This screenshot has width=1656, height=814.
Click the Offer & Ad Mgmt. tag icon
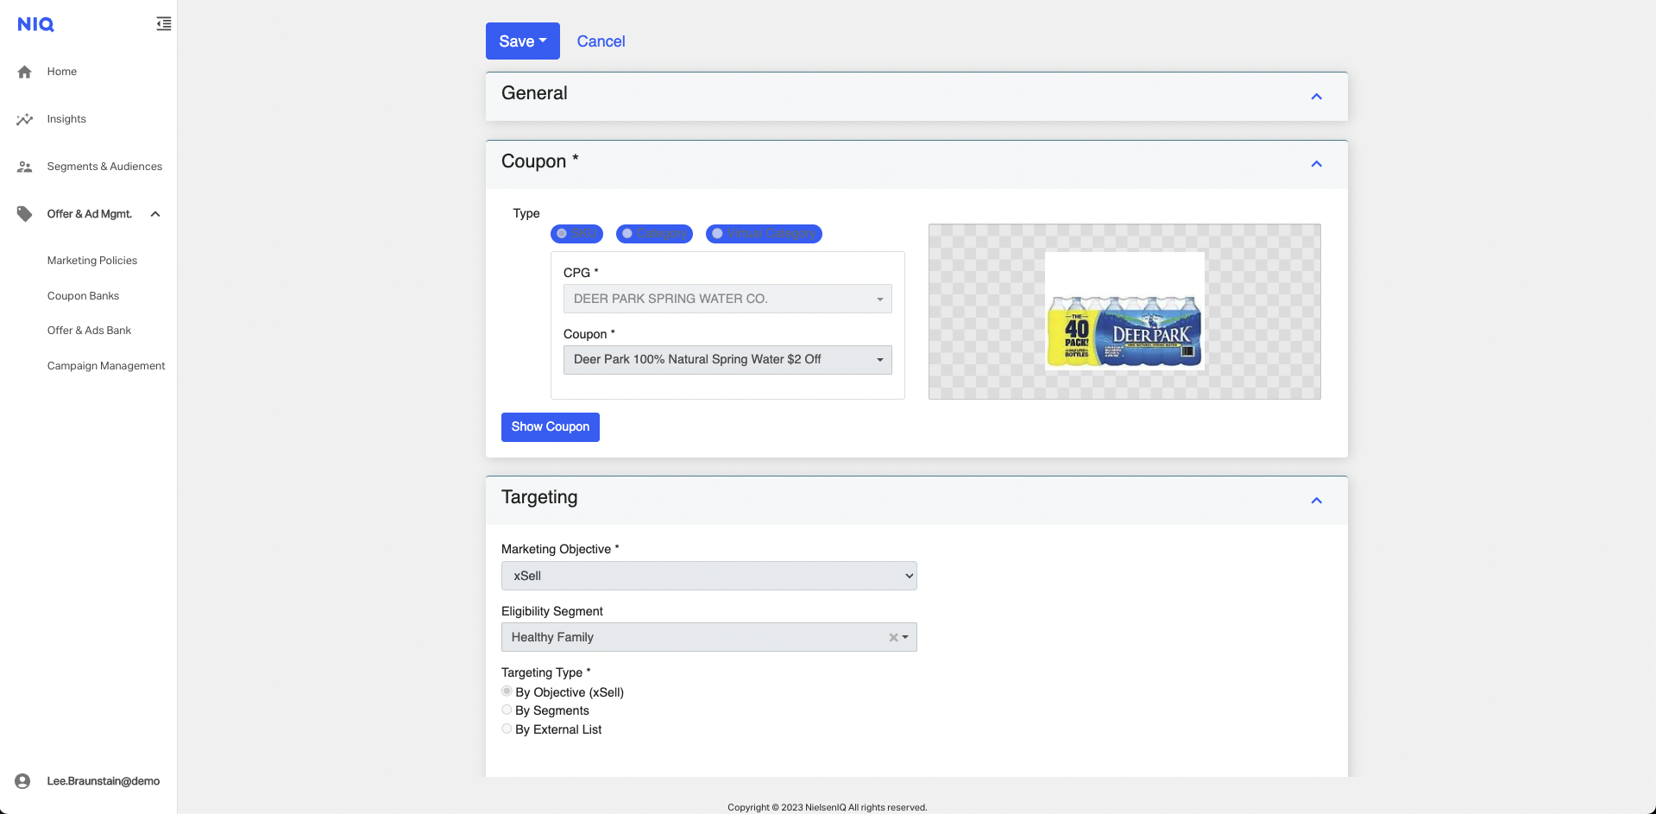point(25,214)
